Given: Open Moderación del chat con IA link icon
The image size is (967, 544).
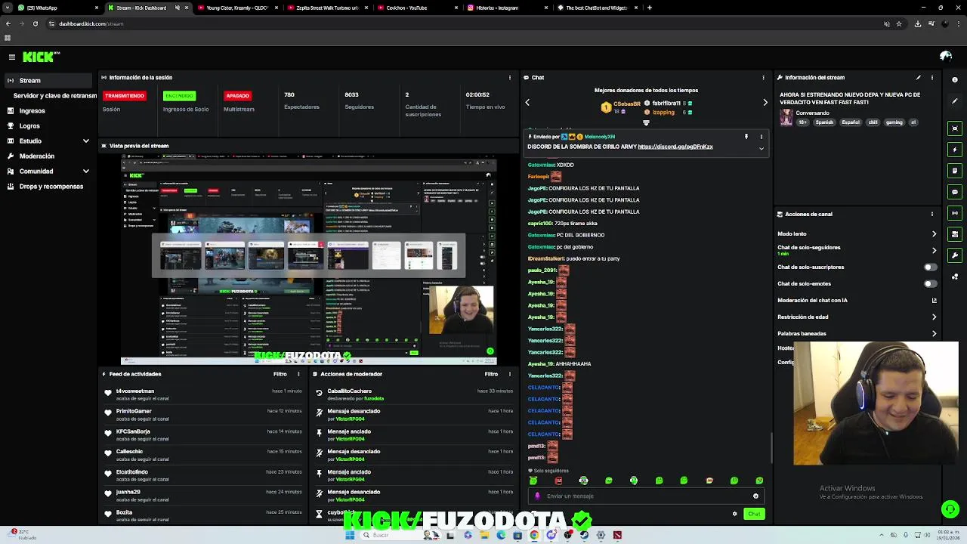Looking at the screenshot, I should pyautogui.click(x=934, y=300).
